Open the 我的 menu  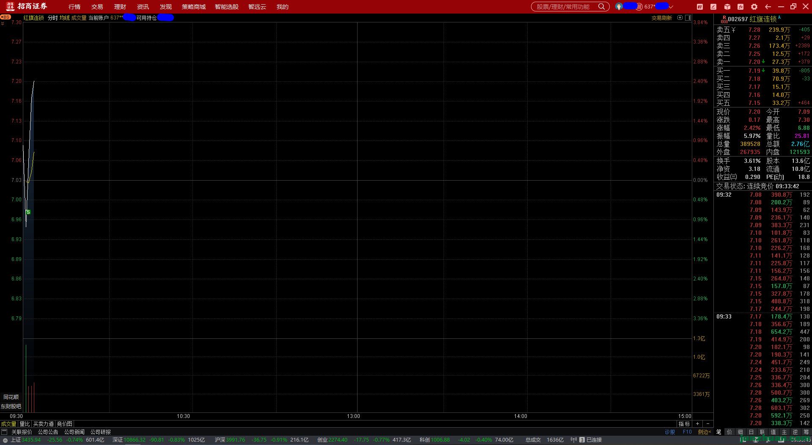coord(283,7)
